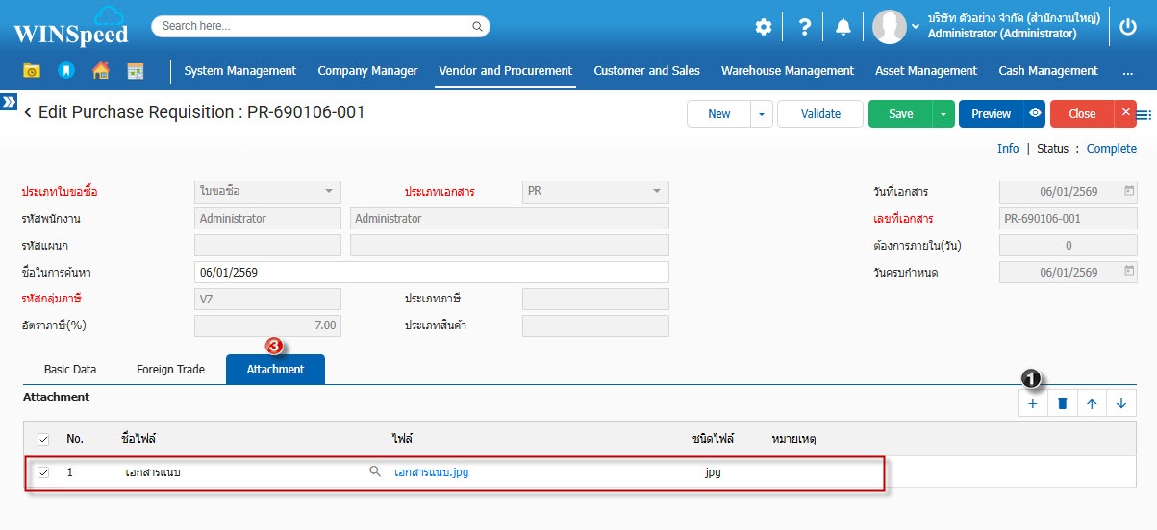Open the ประเภทเอกสาร PR dropdown
The width and height of the screenshot is (1157, 530).
point(594,192)
